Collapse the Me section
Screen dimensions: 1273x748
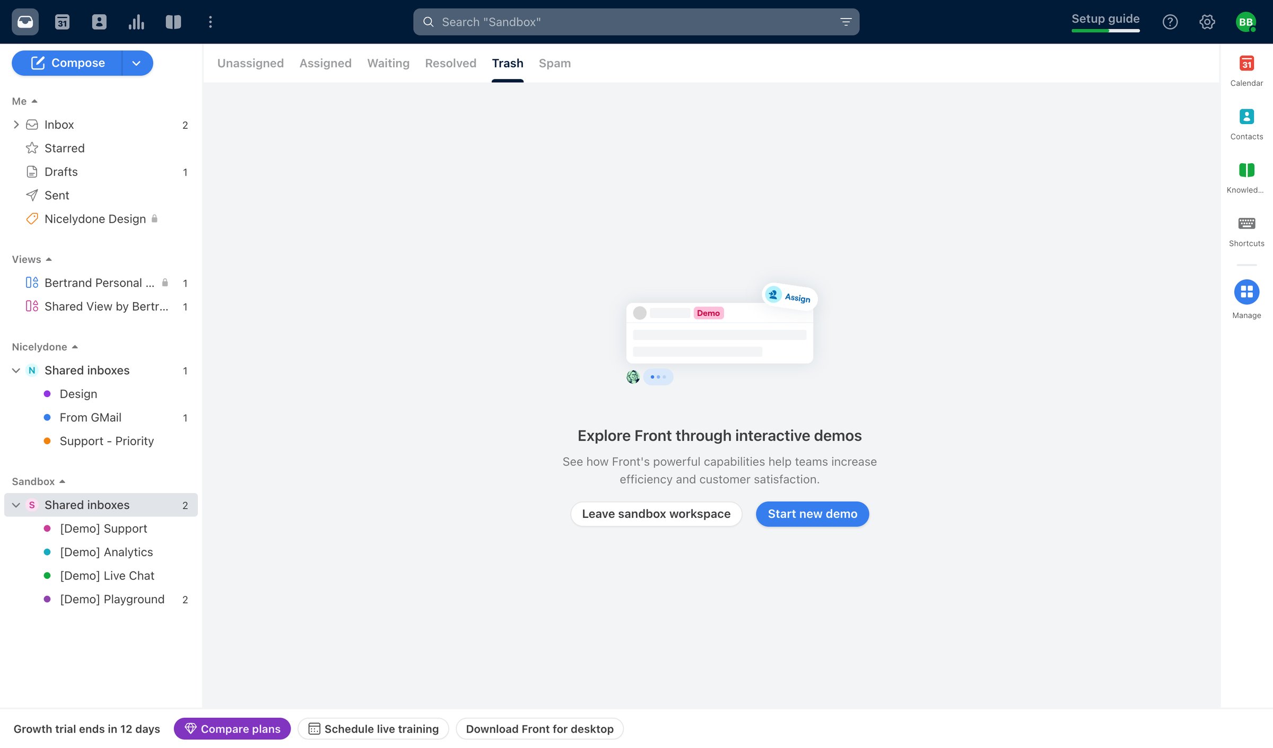click(24, 101)
